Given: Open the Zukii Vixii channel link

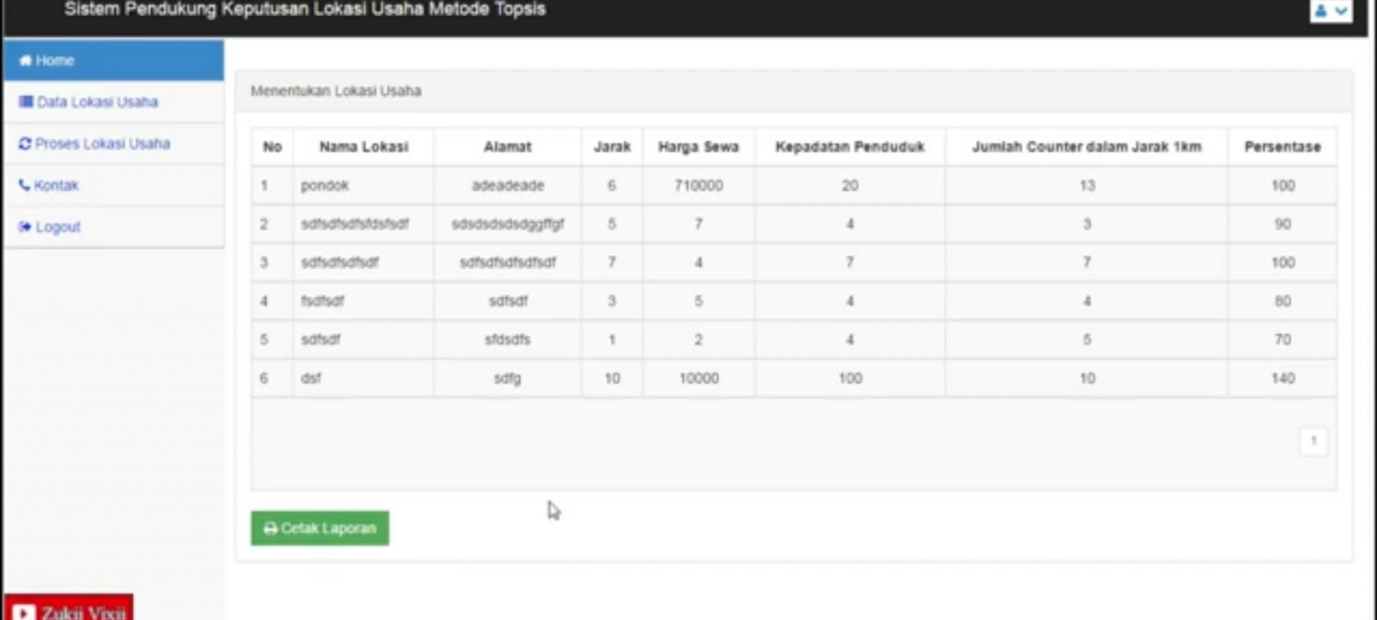Looking at the screenshot, I should [x=74, y=612].
